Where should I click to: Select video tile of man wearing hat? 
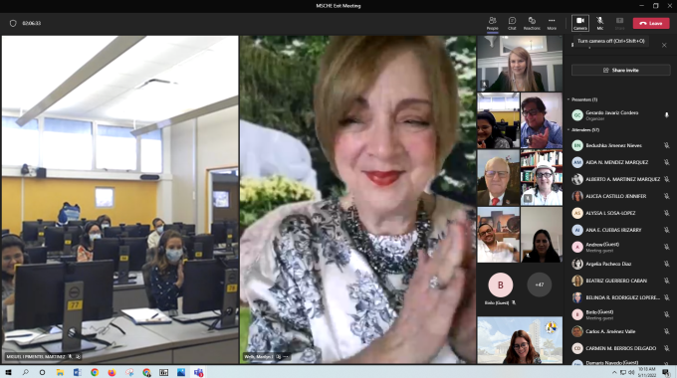542,177
